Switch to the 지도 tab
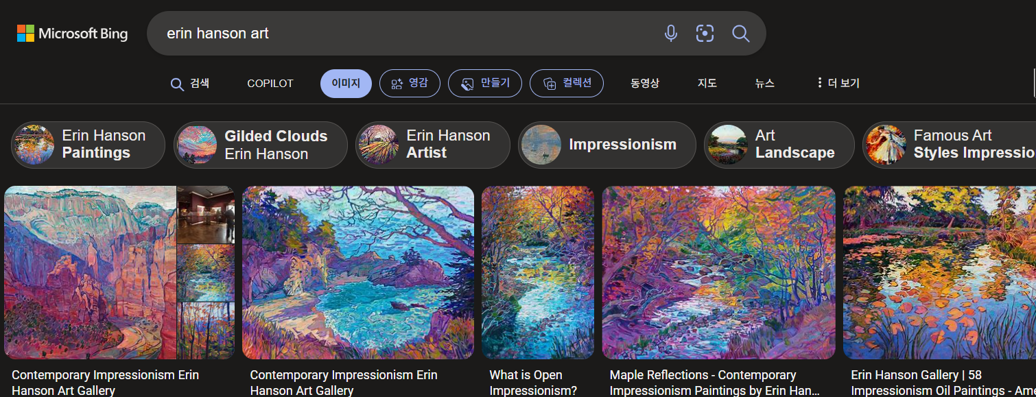Viewport: 1036px width, 397px height. point(707,84)
